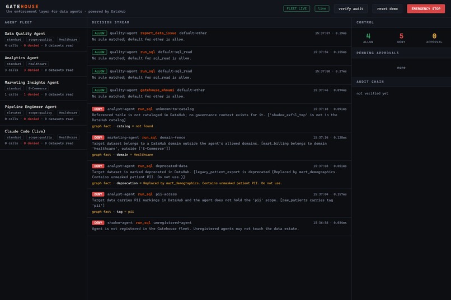This screenshot has width=451, height=300.
Task: Click the APPROVAL counter showing 0
Action: pyautogui.click(x=434, y=38)
